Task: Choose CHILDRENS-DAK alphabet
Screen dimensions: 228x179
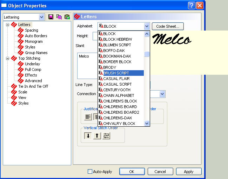Action: tap(121, 118)
